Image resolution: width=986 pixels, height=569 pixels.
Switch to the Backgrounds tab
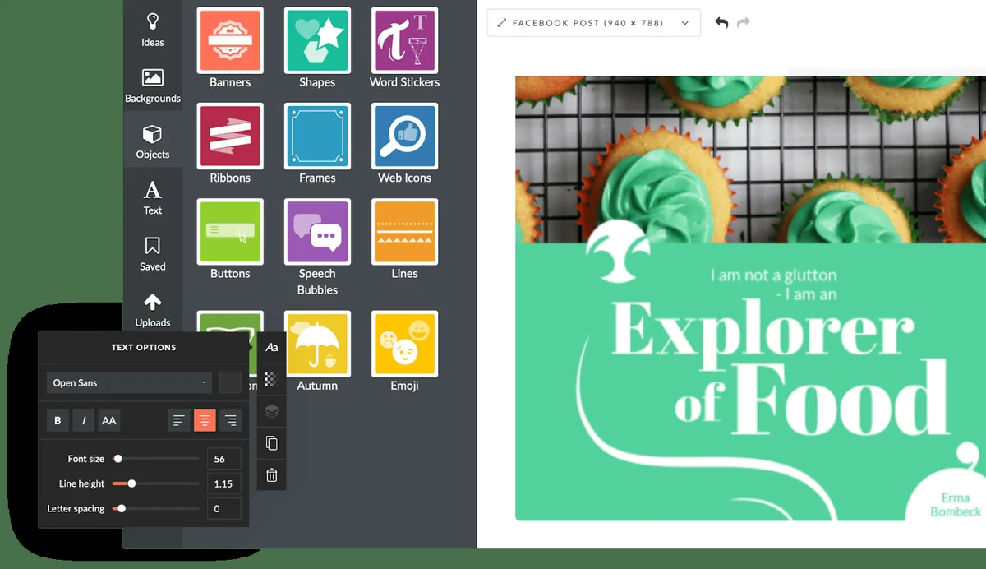(153, 86)
